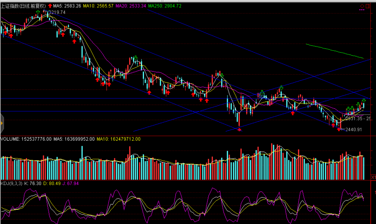
Task: Open the KDJ(9,3,3) indicator parameter label
Action: [x=11, y=183]
